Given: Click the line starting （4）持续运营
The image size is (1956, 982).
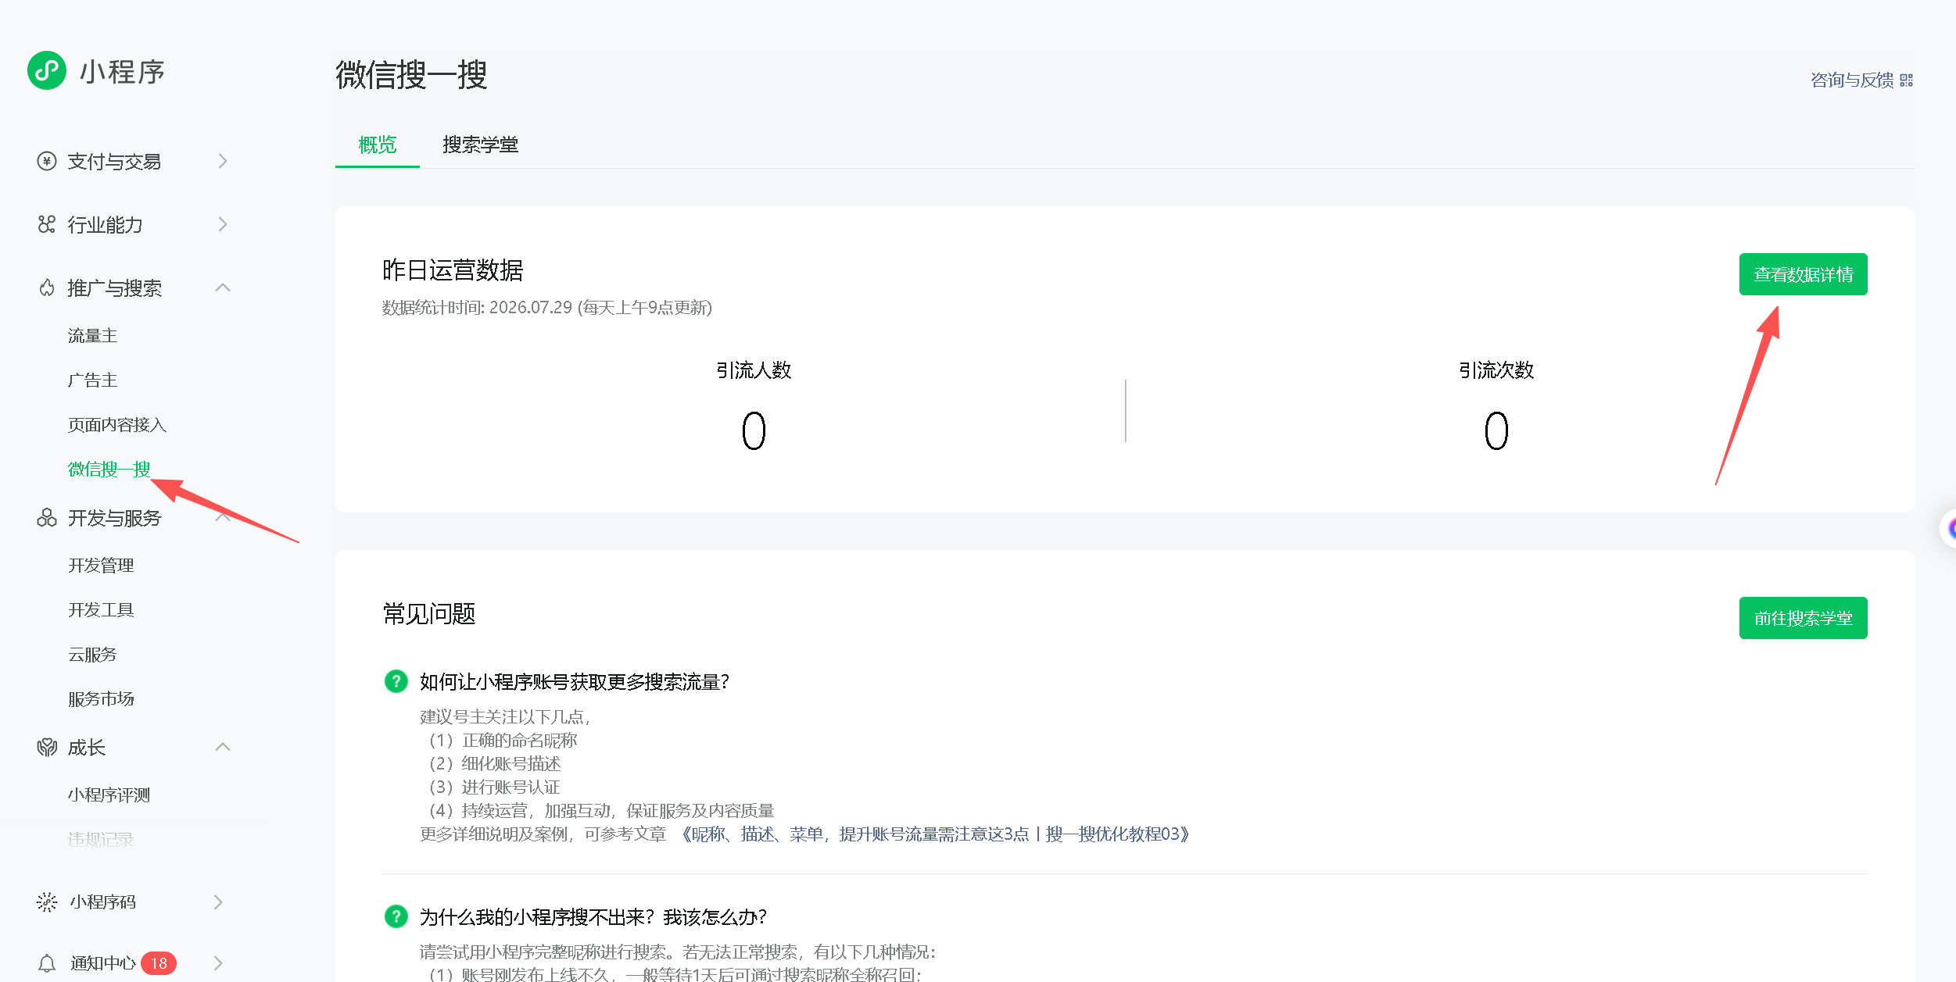Looking at the screenshot, I should point(600,810).
